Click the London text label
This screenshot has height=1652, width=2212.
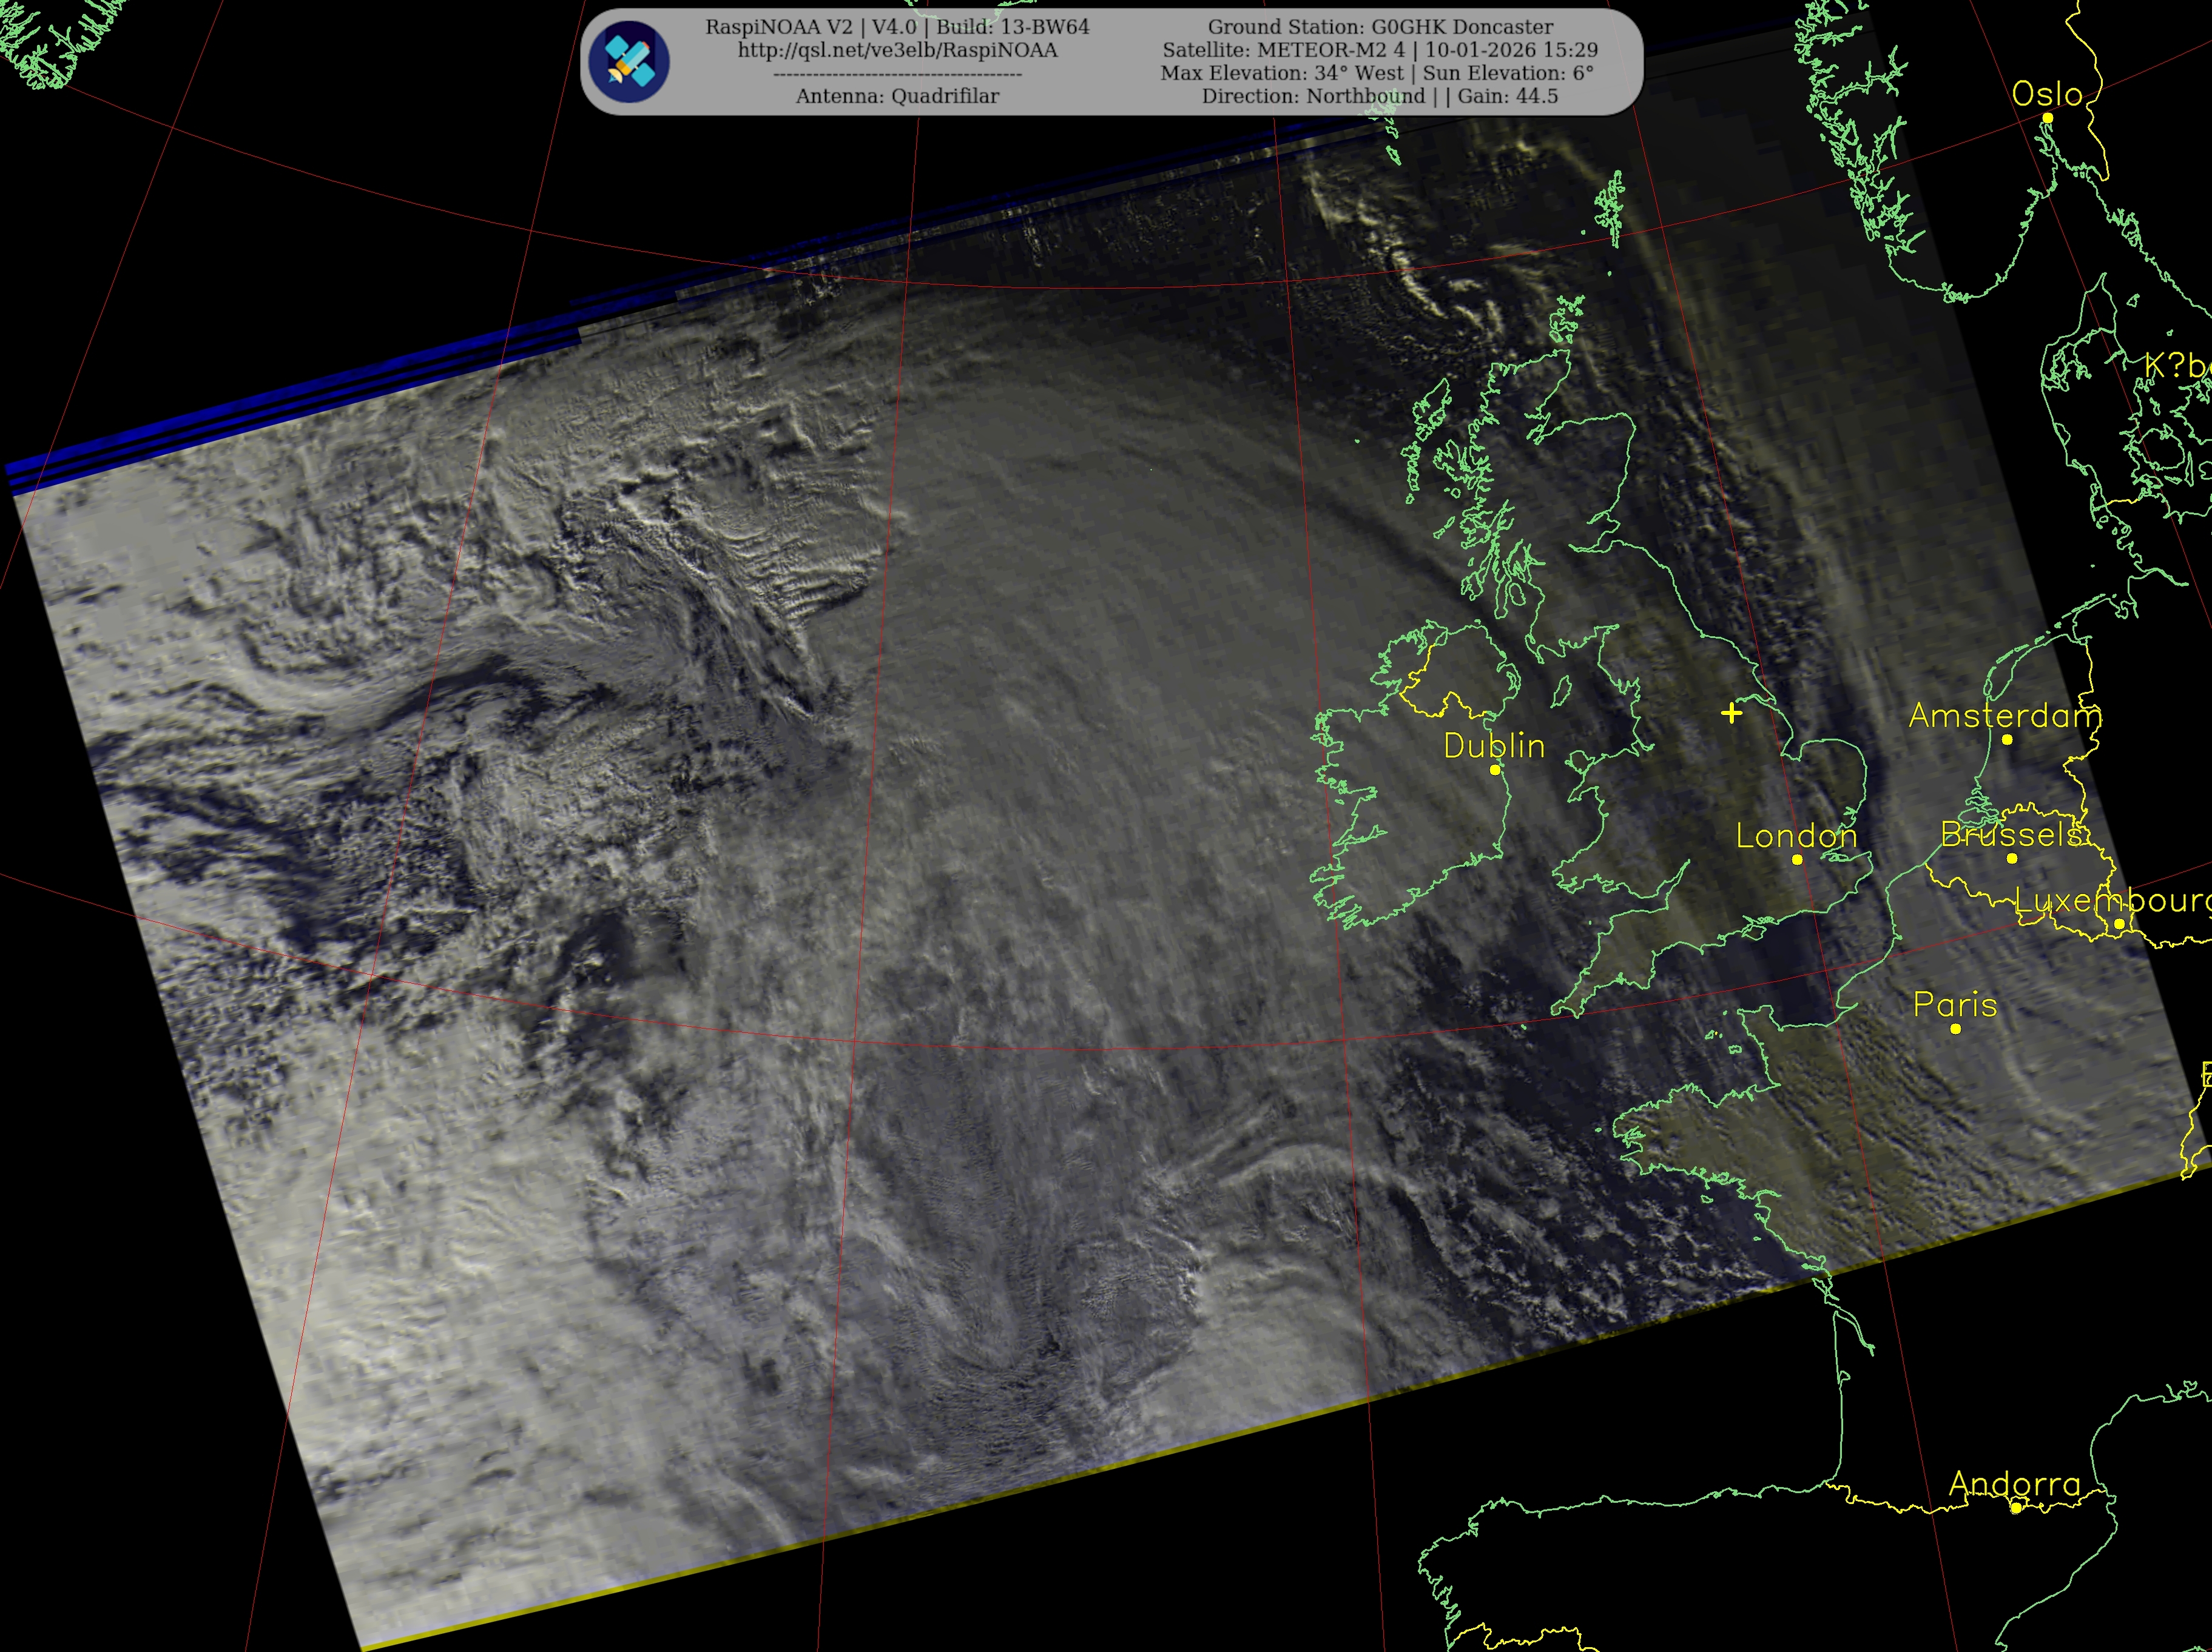coord(1796,836)
